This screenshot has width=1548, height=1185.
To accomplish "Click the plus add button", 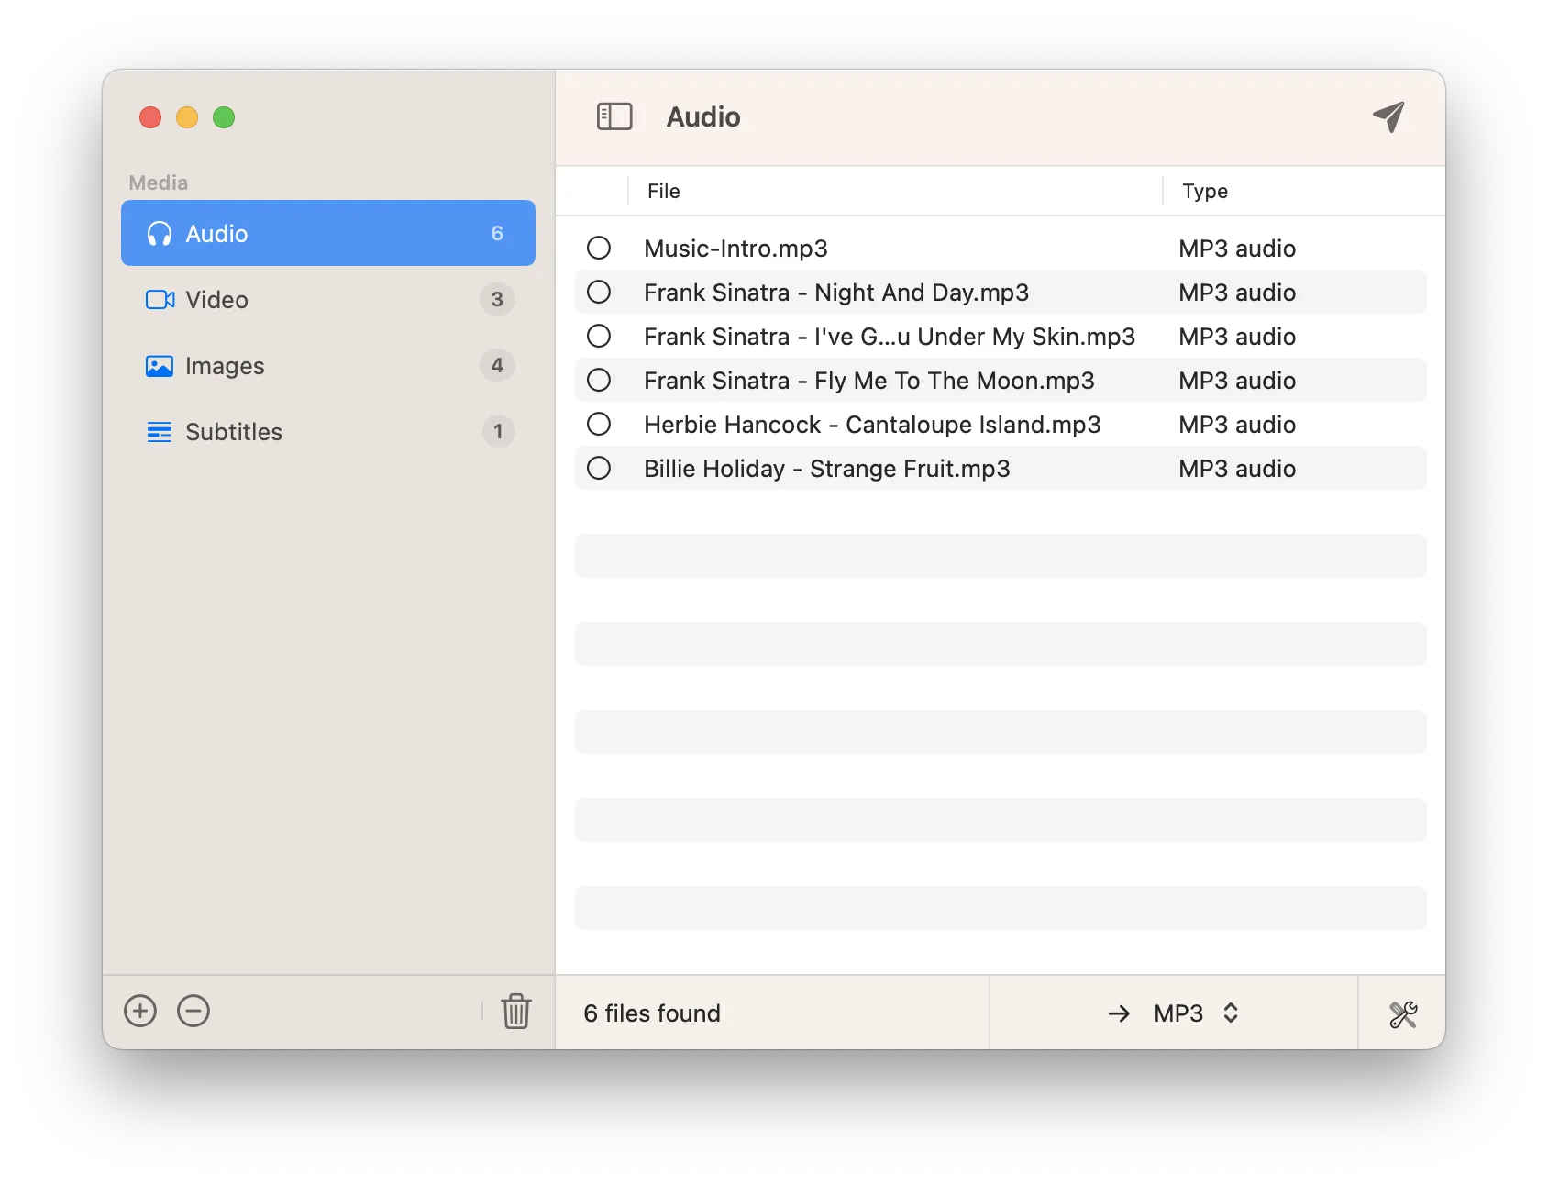I will pos(140,1012).
